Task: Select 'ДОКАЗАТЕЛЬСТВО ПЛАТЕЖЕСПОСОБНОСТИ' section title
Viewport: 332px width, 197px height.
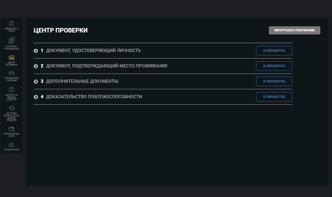Action: click(x=94, y=97)
